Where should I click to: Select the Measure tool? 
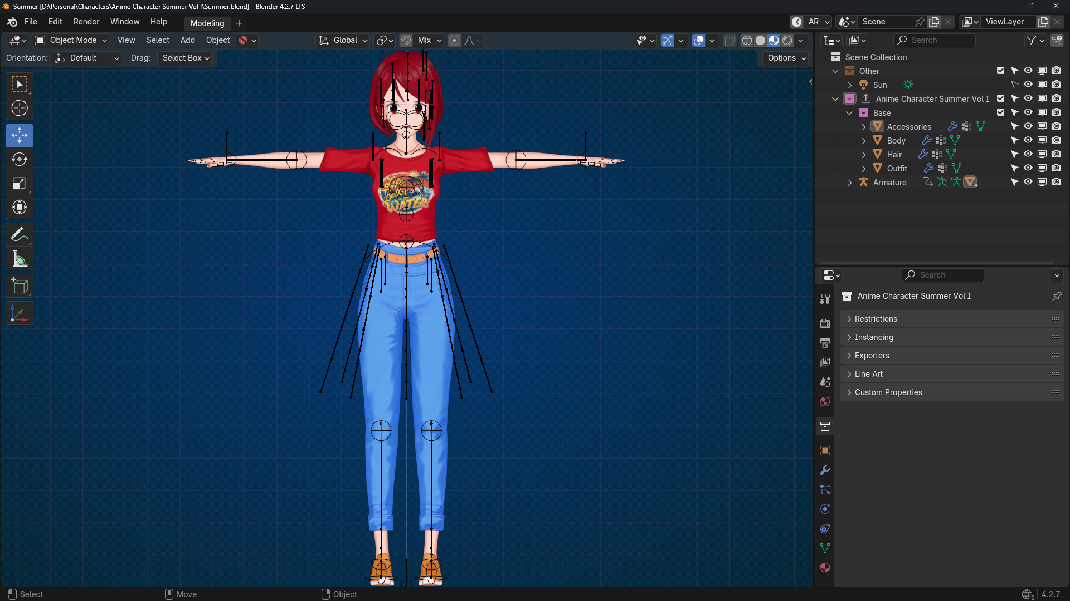pos(20,259)
